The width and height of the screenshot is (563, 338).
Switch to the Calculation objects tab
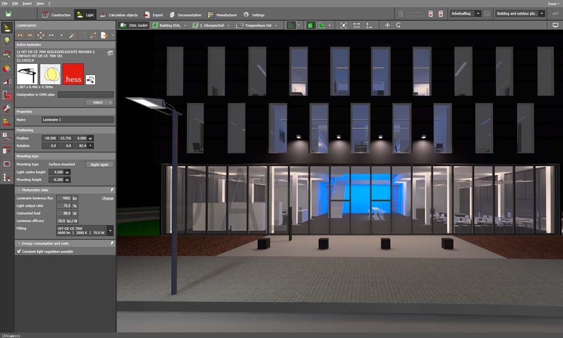(x=122, y=15)
